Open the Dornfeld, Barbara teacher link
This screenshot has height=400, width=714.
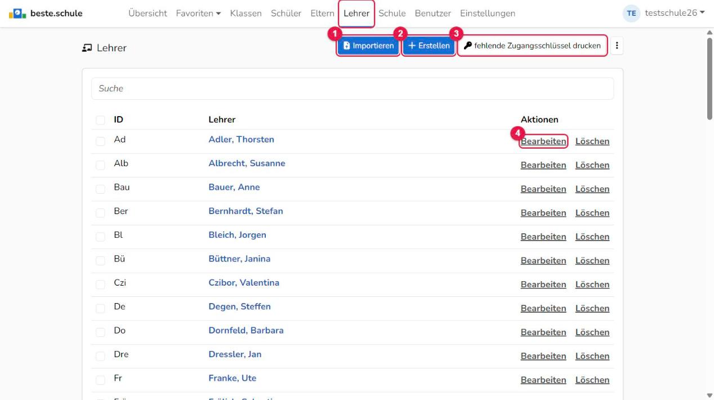pyautogui.click(x=246, y=330)
